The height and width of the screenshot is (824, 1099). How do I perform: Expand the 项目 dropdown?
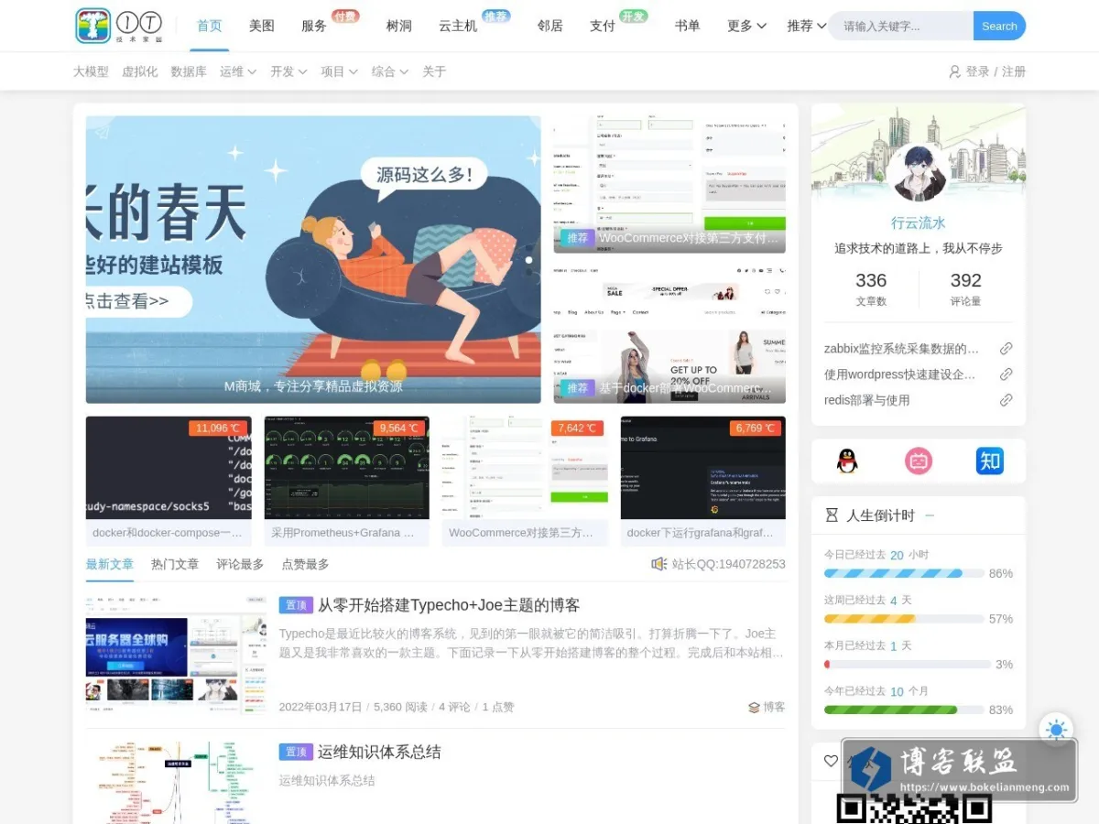tap(339, 71)
